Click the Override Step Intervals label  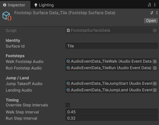click(x=27, y=105)
